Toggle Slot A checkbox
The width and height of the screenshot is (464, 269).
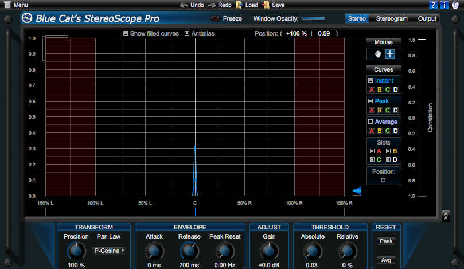coord(372,151)
